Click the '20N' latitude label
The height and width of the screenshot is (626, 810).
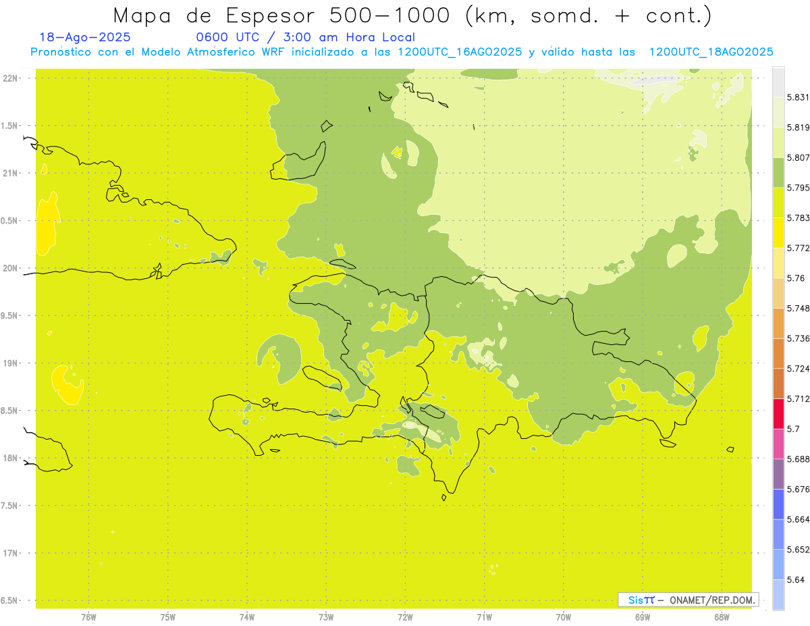click(9, 268)
